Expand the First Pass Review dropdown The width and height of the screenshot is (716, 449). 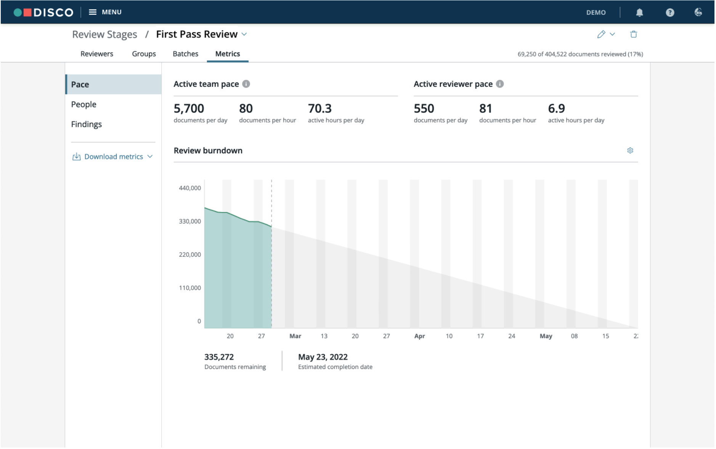(x=244, y=34)
